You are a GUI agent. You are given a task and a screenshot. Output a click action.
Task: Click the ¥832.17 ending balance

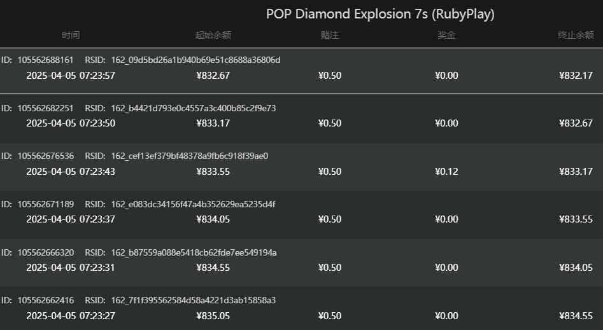pos(576,76)
